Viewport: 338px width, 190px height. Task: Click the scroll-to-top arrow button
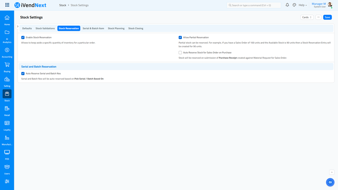[332, 172]
